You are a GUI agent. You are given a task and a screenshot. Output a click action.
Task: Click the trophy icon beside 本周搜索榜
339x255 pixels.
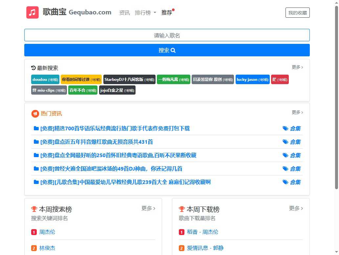pyautogui.click(x=34, y=209)
